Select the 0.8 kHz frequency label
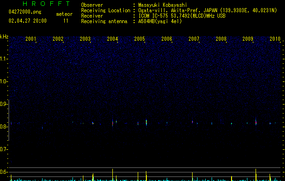The image size is (285, 181). [4, 127]
